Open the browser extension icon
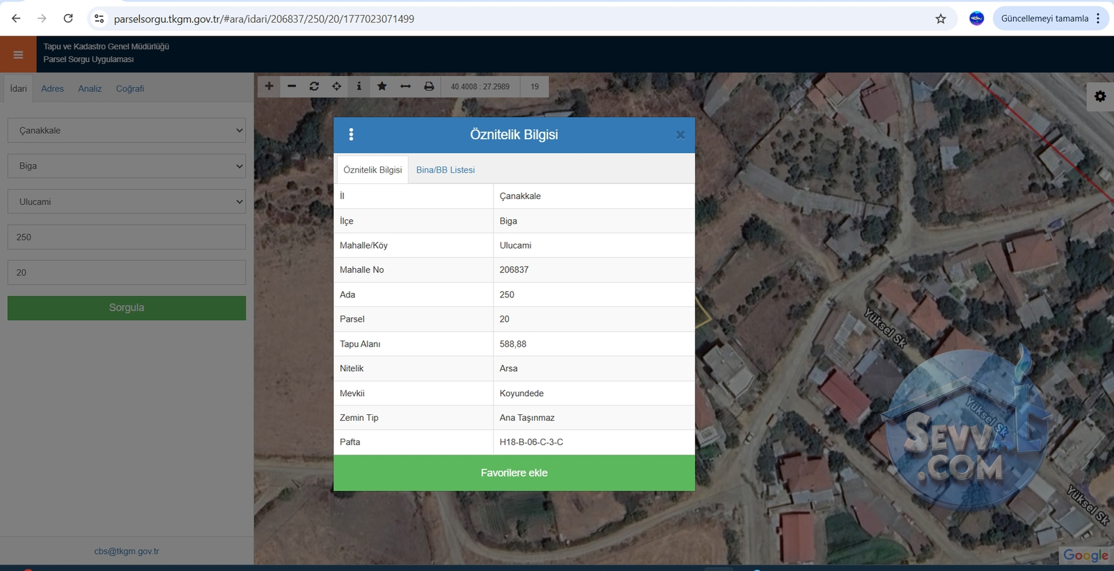Screen dimensions: 1114x571 (x=977, y=19)
